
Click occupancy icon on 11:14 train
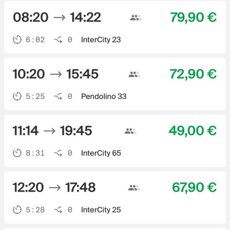pos(130,131)
